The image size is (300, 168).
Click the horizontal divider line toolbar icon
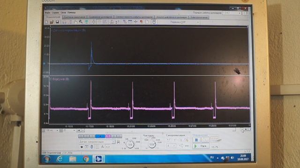click(135, 22)
